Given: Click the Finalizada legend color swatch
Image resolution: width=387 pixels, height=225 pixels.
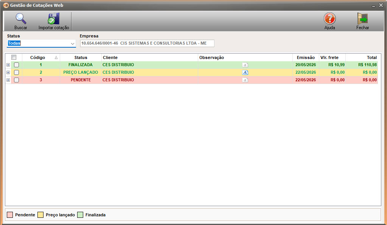Looking at the screenshot, I should (80, 215).
